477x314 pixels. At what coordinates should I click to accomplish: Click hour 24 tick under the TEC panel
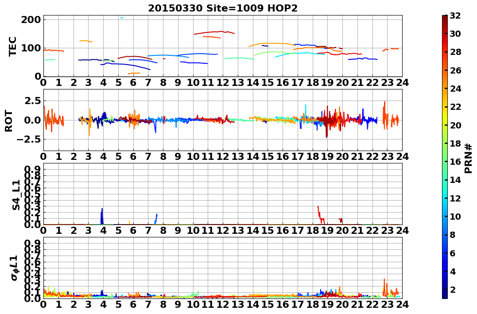pyautogui.click(x=402, y=82)
